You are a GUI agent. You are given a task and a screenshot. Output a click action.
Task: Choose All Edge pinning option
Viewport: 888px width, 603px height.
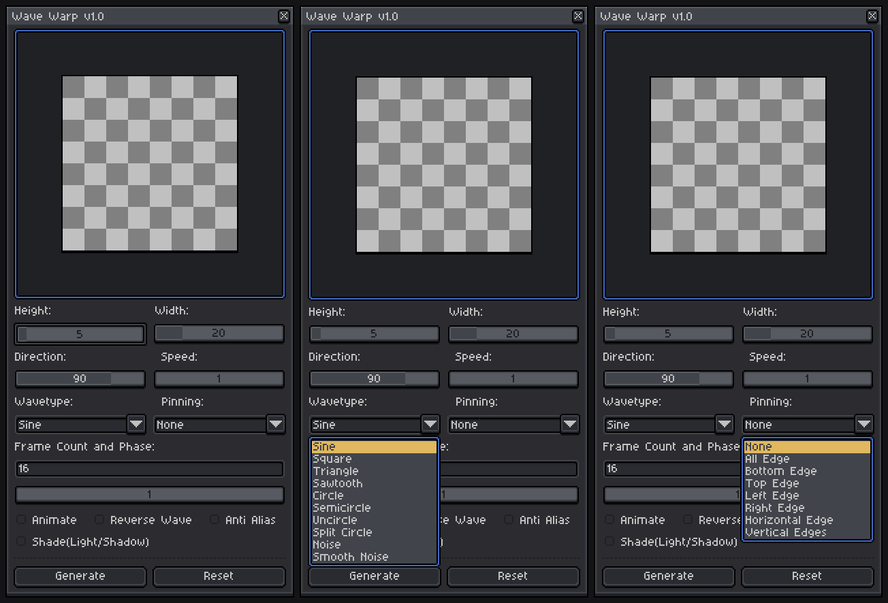pos(807,459)
